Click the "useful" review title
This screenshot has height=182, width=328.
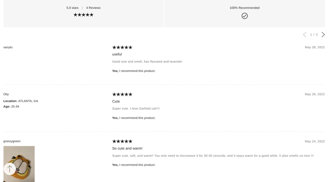point(117,54)
